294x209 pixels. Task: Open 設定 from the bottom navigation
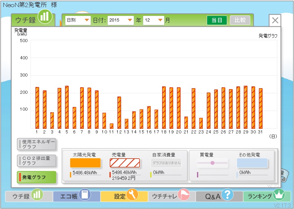click(124, 196)
